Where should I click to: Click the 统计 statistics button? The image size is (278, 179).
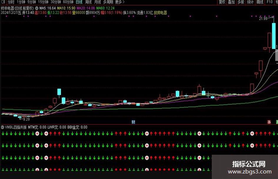pos(250,2)
